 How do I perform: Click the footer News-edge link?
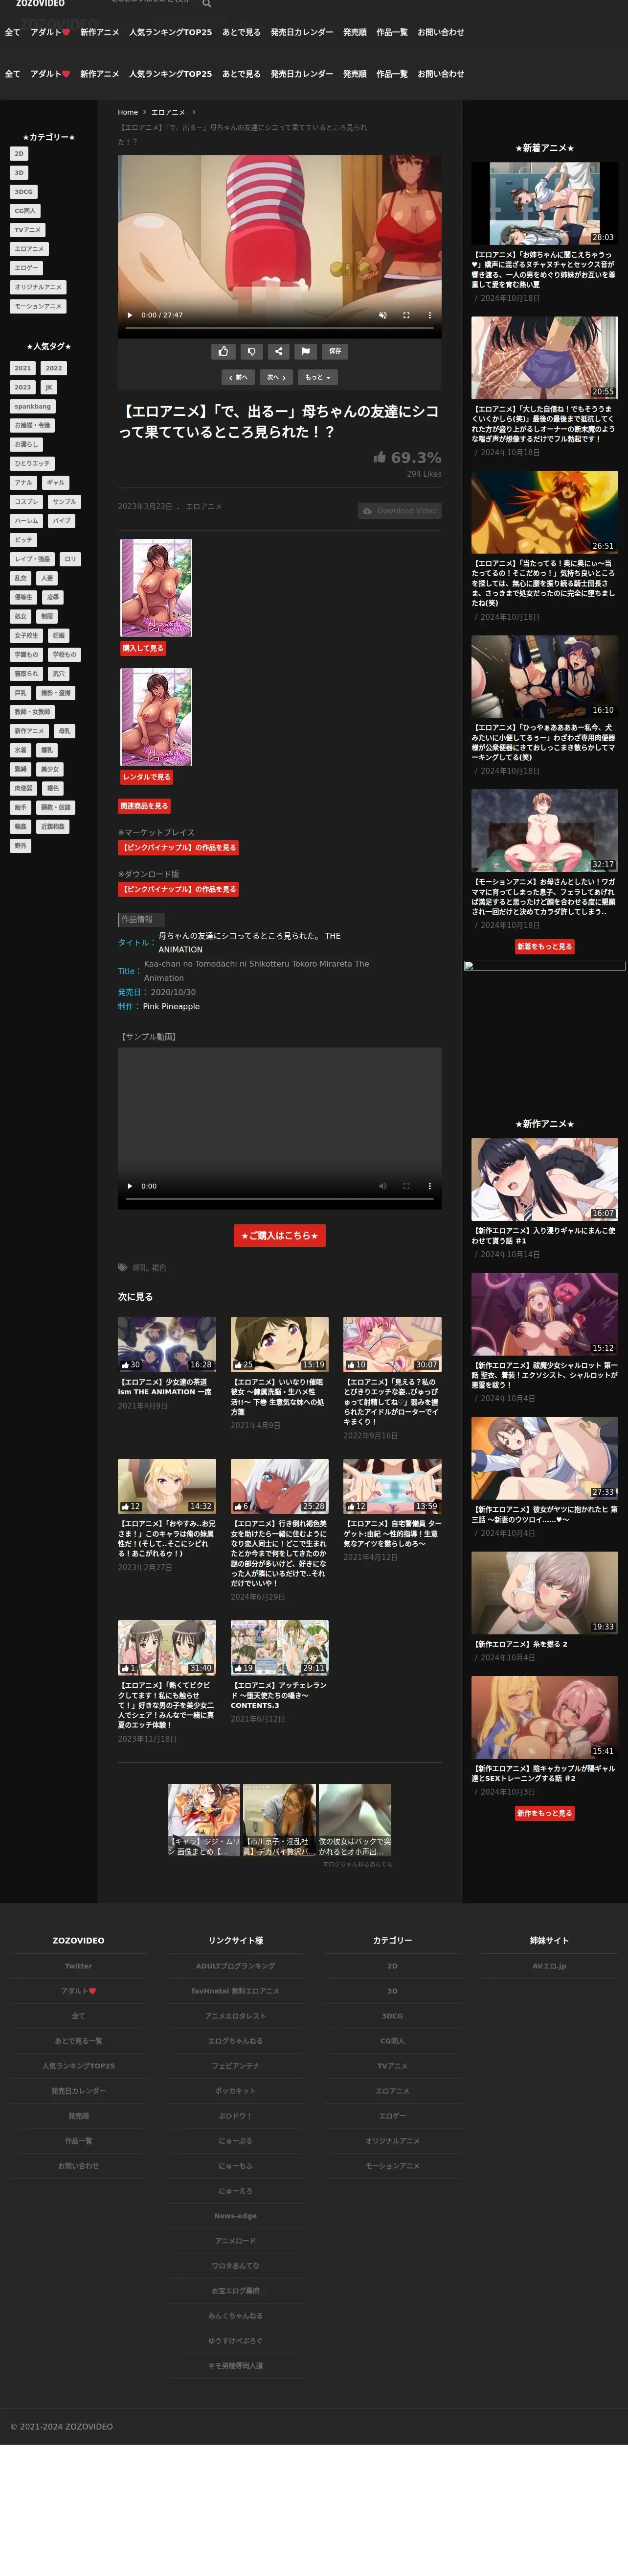pyautogui.click(x=236, y=2216)
